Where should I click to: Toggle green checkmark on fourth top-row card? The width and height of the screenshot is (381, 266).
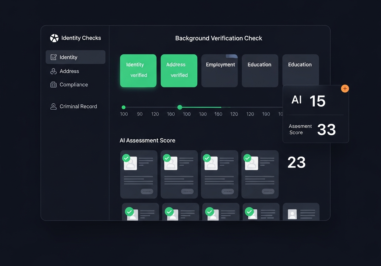tap(247, 158)
